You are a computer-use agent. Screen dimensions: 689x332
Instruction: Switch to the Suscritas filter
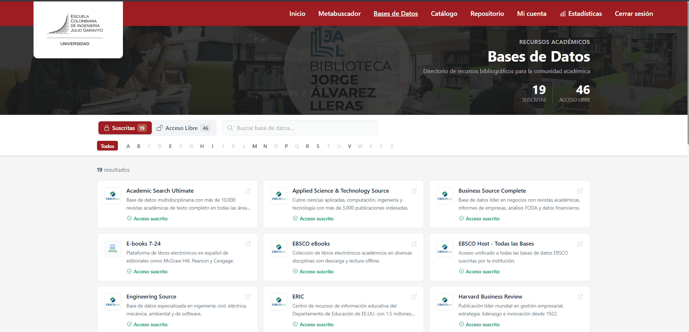click(125, 128)
